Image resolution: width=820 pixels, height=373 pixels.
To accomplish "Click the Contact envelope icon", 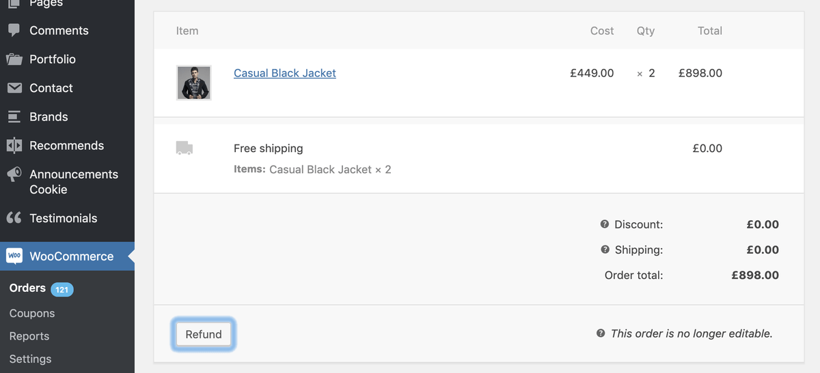I will coord(14,88).
